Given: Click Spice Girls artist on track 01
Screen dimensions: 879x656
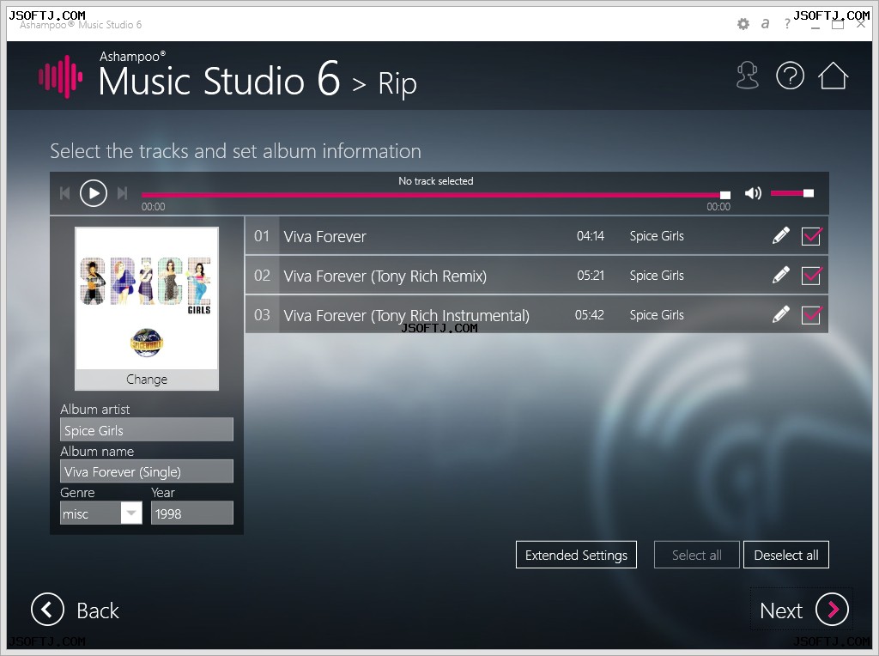Looking at the screenshot, I should coord(657,236).
